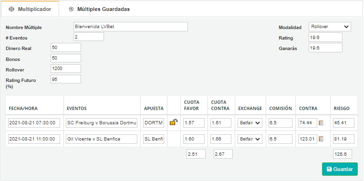The height and width of the screenshot is (181, 364).
Task: Expand the Betfair exchange dropdown for Freiburg row
Action: [x=250, y=123]
